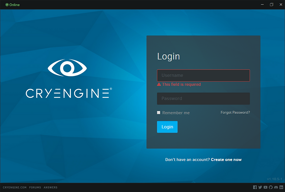The height and width of the screenshot is (192, 285).
Task: Open the LinkedIn social icon
Action: pyautogui.click(x=281, y=187)
